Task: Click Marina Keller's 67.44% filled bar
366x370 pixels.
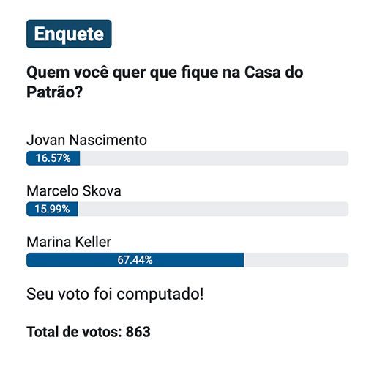Action: coord(135,260)
